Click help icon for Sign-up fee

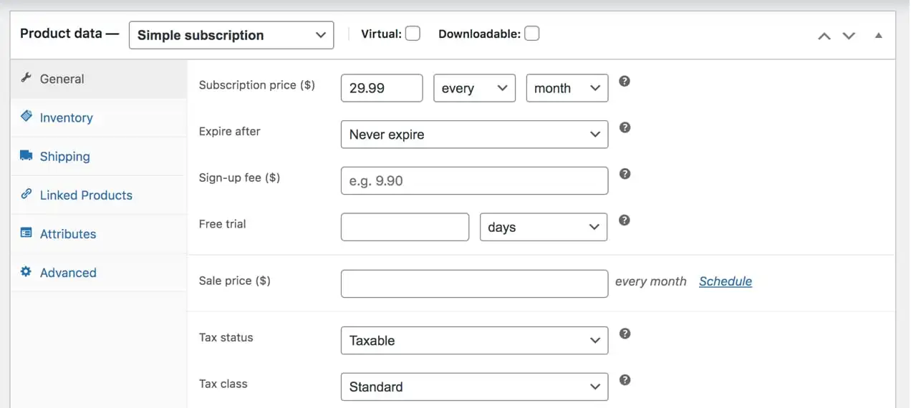625,174
